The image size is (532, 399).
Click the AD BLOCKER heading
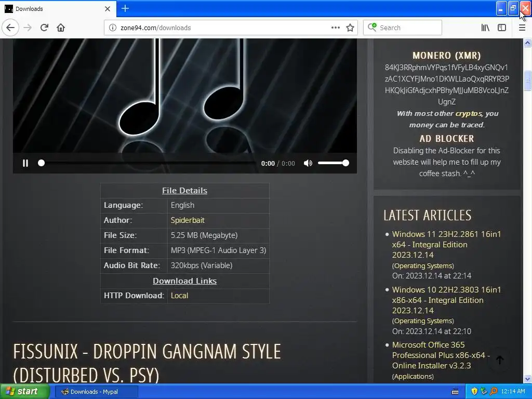coord(446,138)
